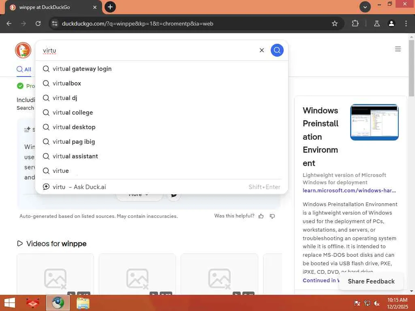Select suggestion virtue

pos(161,170)
